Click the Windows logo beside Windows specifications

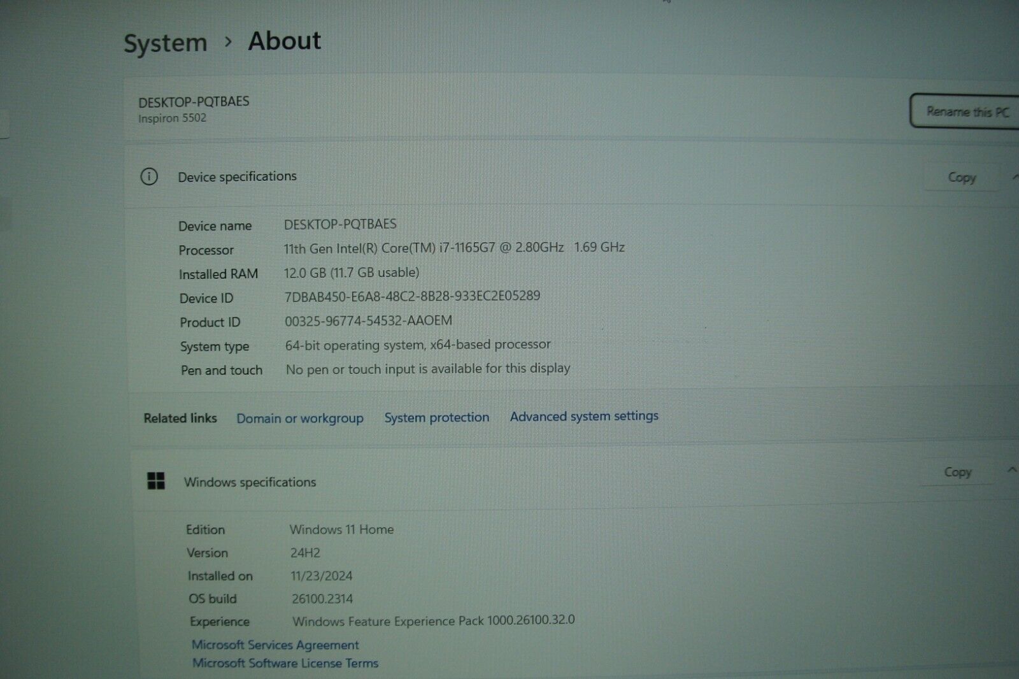click(x=155, y=482)
